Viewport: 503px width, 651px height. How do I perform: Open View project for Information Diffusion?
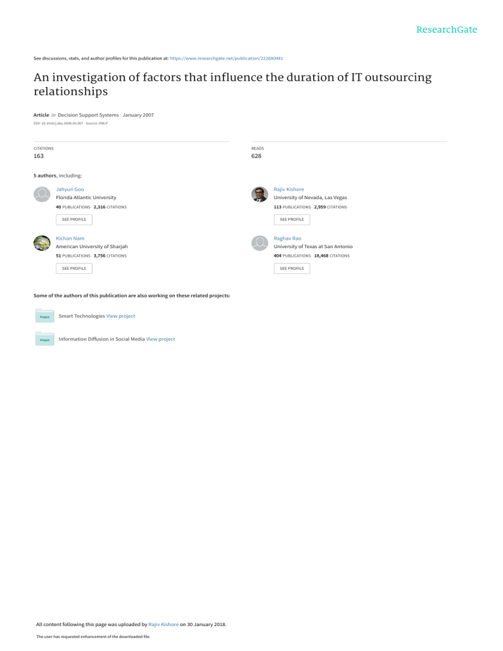pyautogui.click(x=160, y=339)
